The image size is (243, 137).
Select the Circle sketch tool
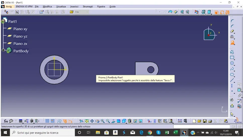(x=232, y=63)
